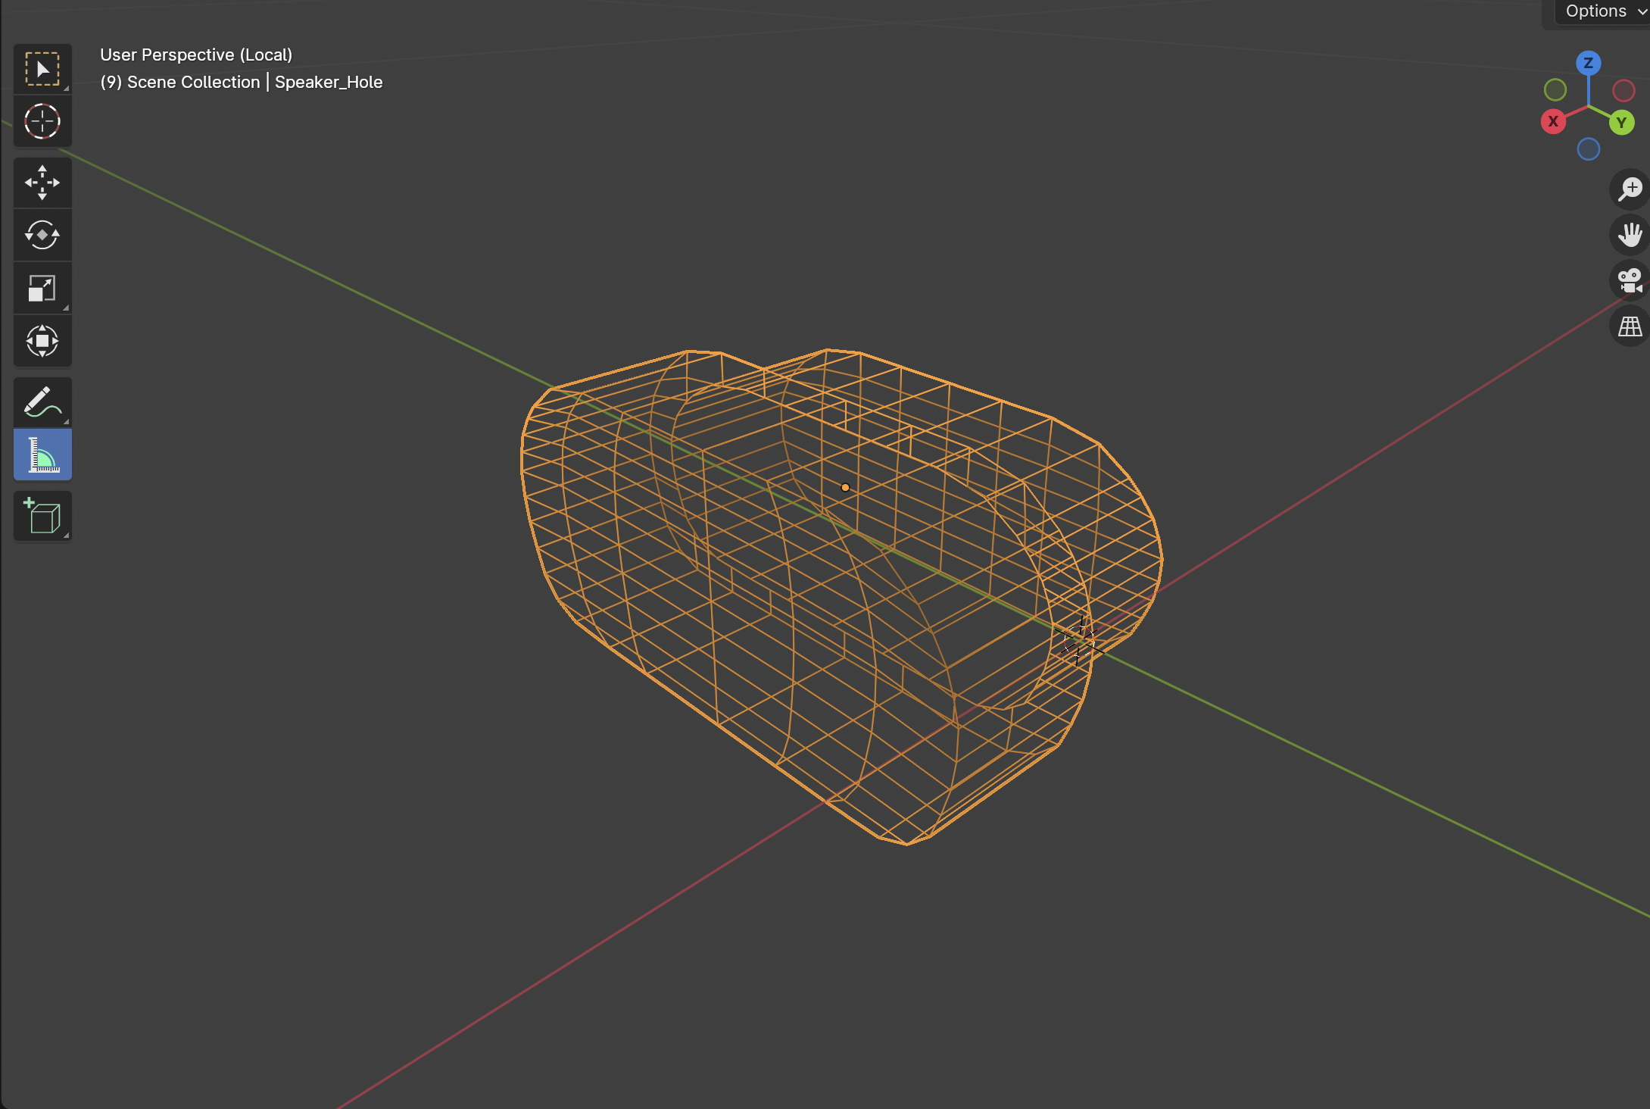Toggle the camera view icon
1650x1109 pixels.
click(x=1630, y=280)
